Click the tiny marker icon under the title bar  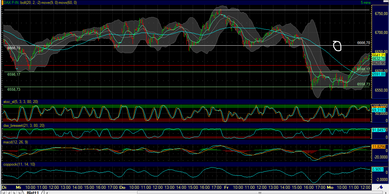point(2,6)
